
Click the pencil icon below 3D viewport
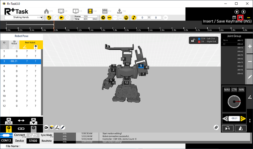click(63, 127)
